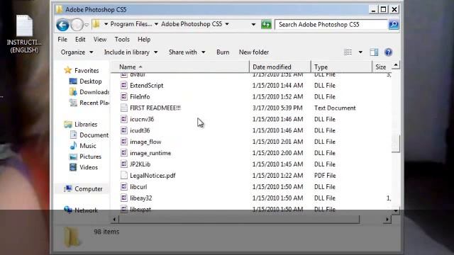Select the JP2KLib DLL file icon

coord(124,164)
